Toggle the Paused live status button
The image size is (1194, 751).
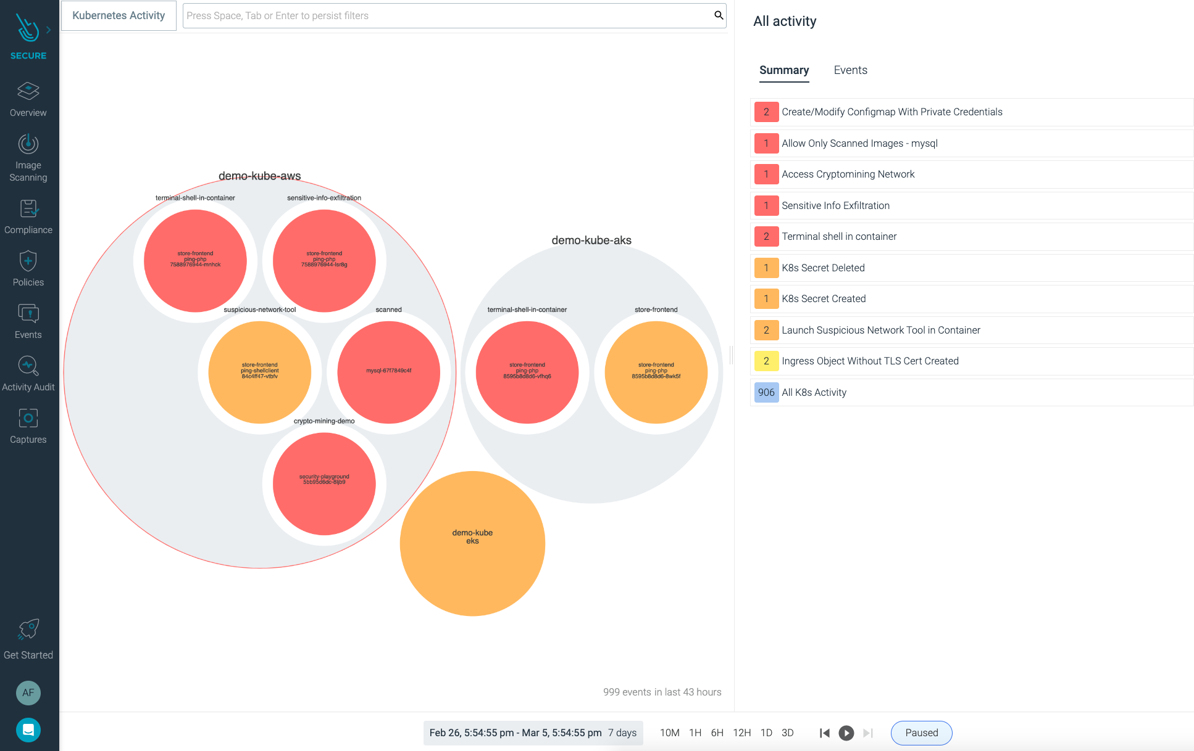[921, 733]
